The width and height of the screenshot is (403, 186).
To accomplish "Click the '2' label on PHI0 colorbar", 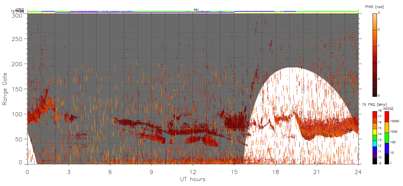I will [x=379, y=30].
